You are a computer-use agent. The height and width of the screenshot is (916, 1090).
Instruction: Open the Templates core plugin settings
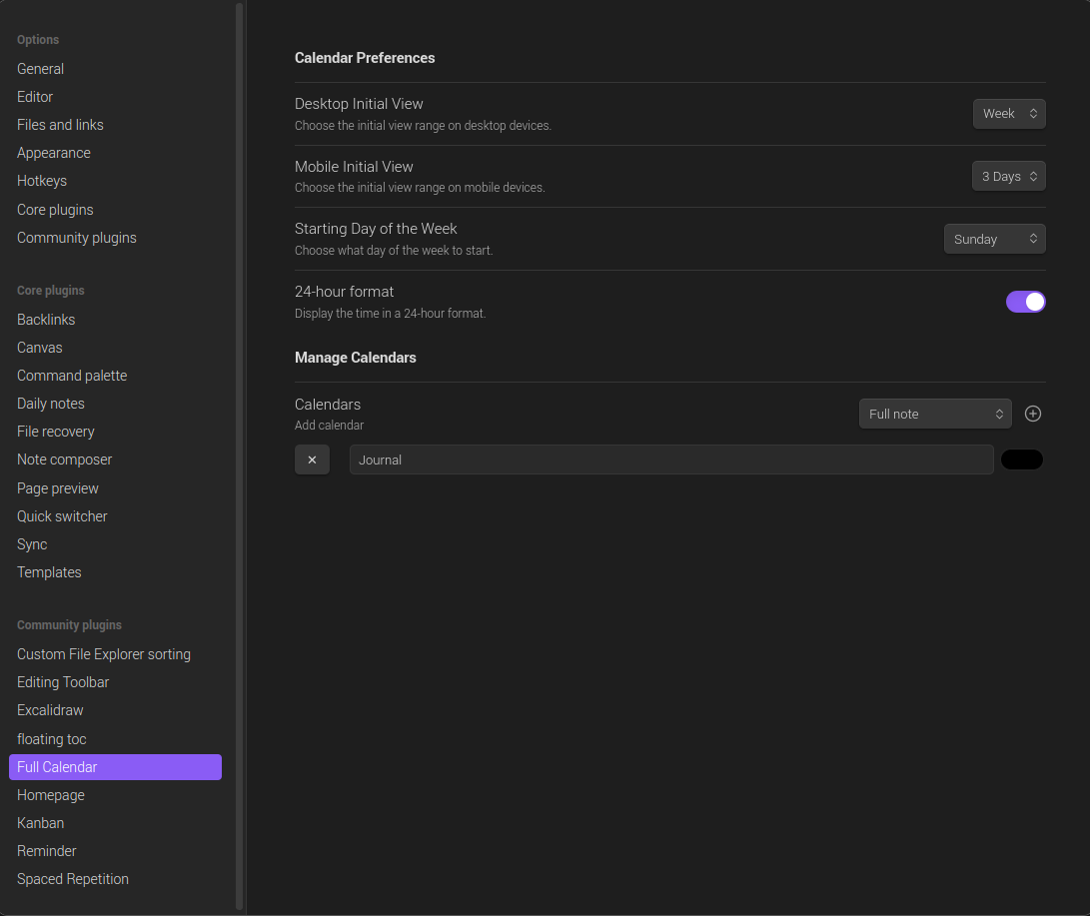click(49, 572)
